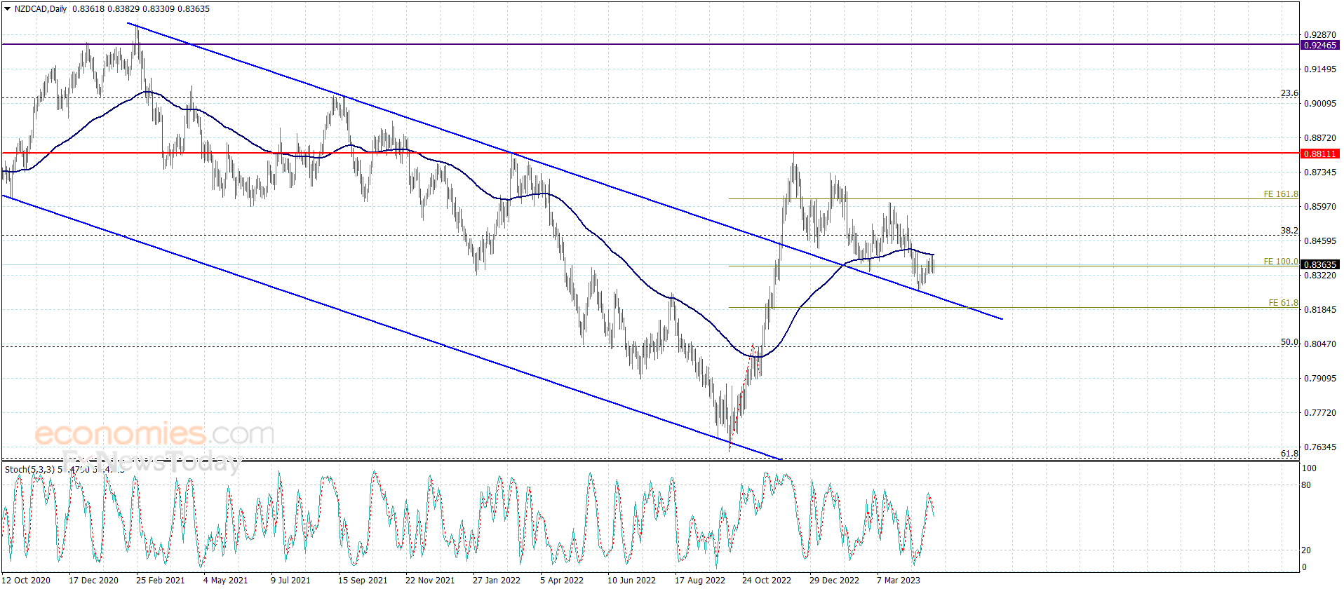
Task: Click the 24 Oct 2022 date label
Action: tap(767, 580)
